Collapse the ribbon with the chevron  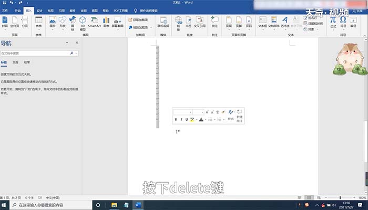(364, 35)
